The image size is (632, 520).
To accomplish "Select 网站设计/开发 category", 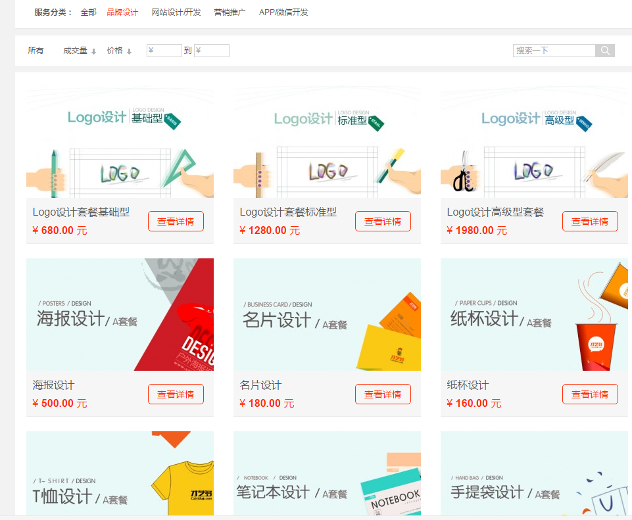I will click(176, 12).
